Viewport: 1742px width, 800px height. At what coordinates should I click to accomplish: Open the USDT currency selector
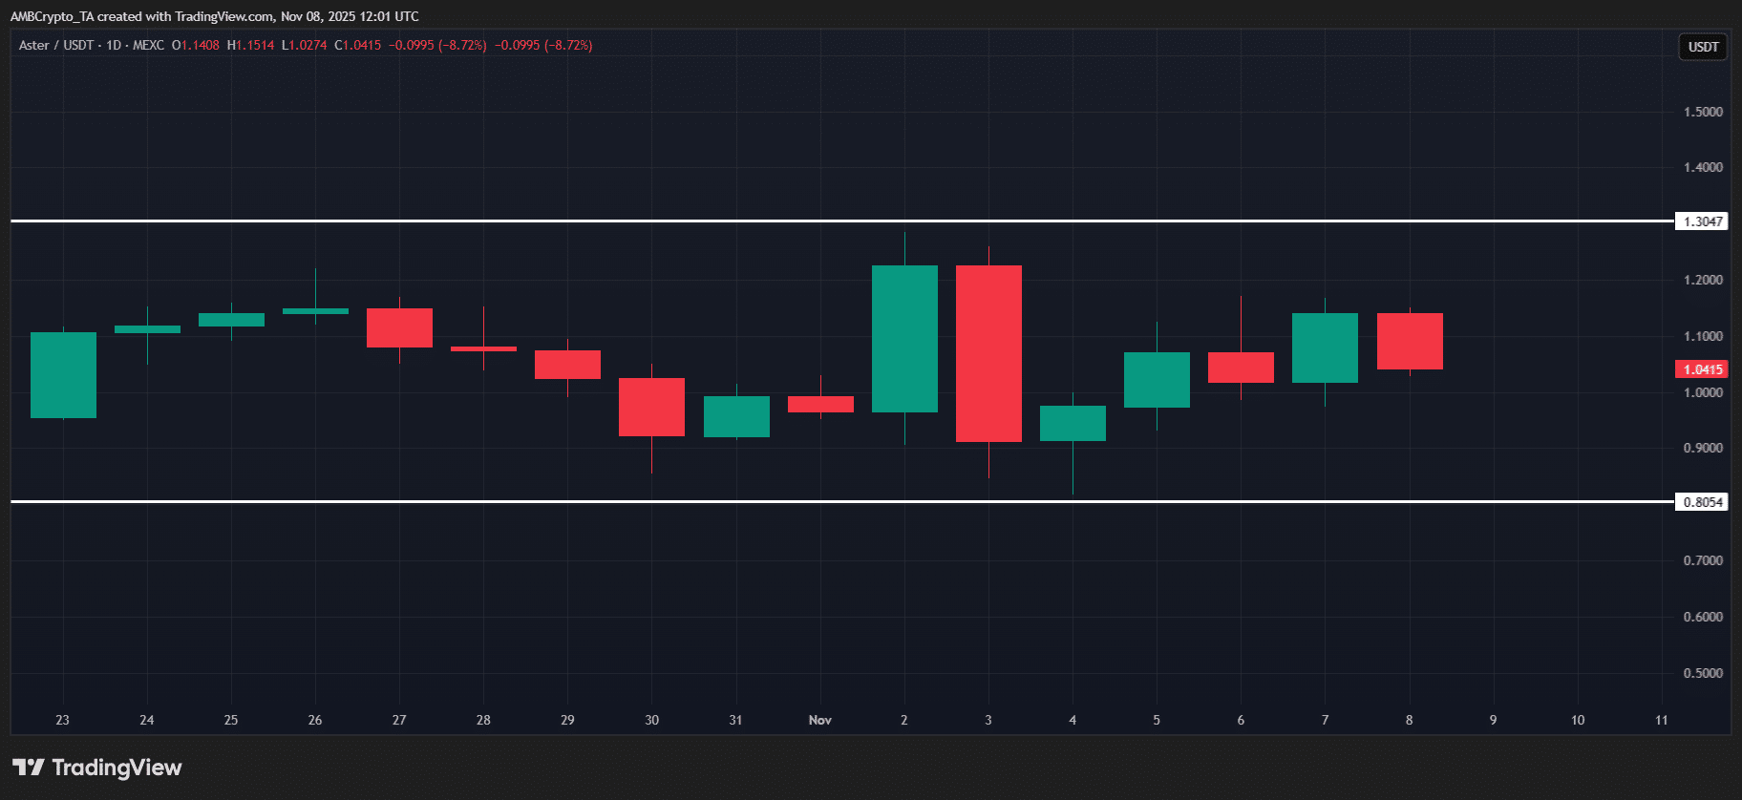click(x=1703, y=47)
